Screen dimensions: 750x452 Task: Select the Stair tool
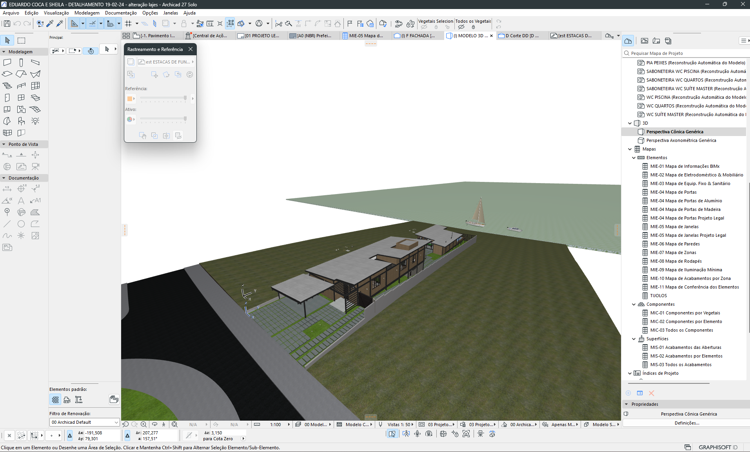tap(7, 86)
